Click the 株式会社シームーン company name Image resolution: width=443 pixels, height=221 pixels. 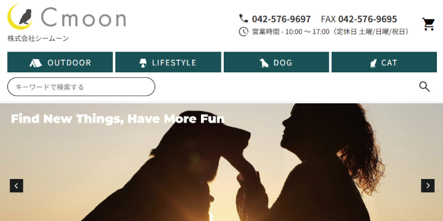coord(38,38)
